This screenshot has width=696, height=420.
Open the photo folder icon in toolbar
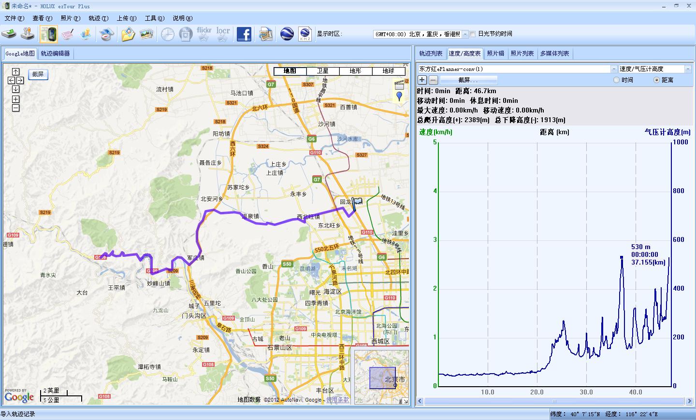coord(128,34)
